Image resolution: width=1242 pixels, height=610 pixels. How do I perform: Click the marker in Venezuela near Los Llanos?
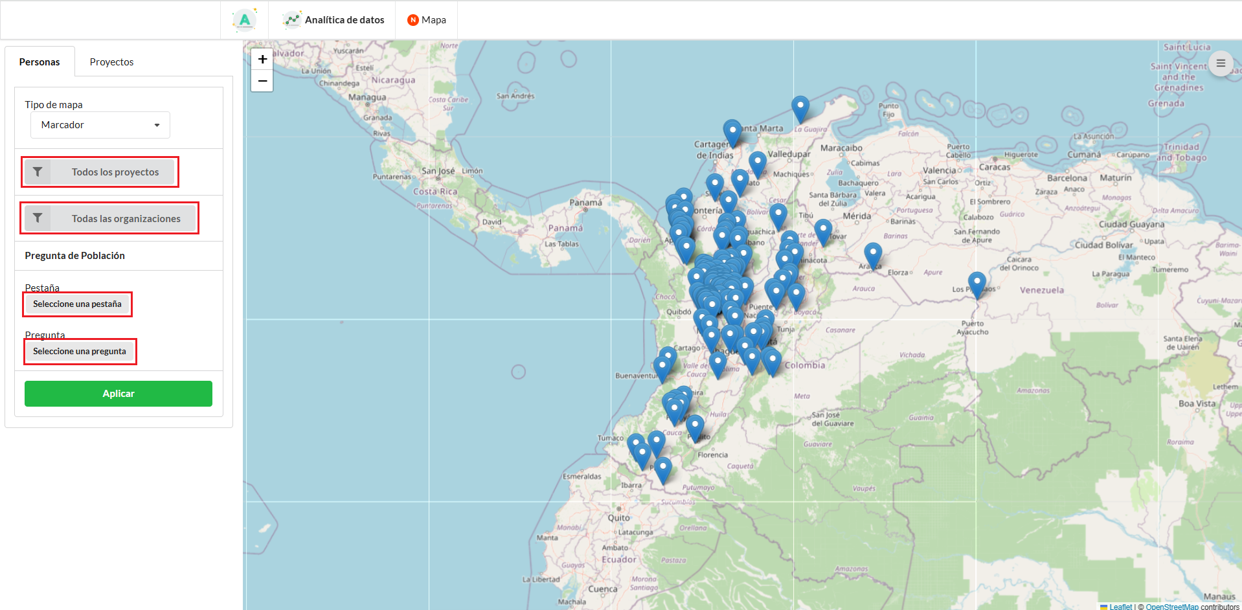pyautogui.click(x=977, y=283)
